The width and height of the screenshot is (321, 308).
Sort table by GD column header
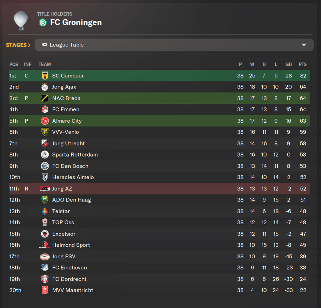pyautogui.click(x=289, y=64)
